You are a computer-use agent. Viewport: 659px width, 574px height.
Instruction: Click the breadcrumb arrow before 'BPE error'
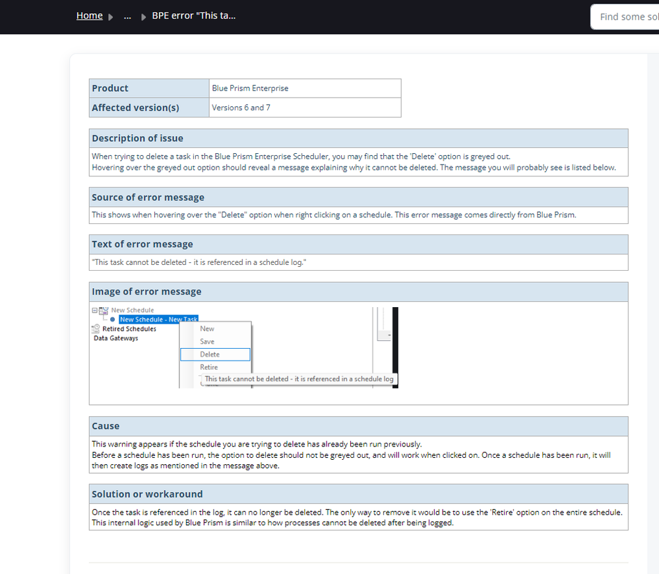[x=143, y=17]
